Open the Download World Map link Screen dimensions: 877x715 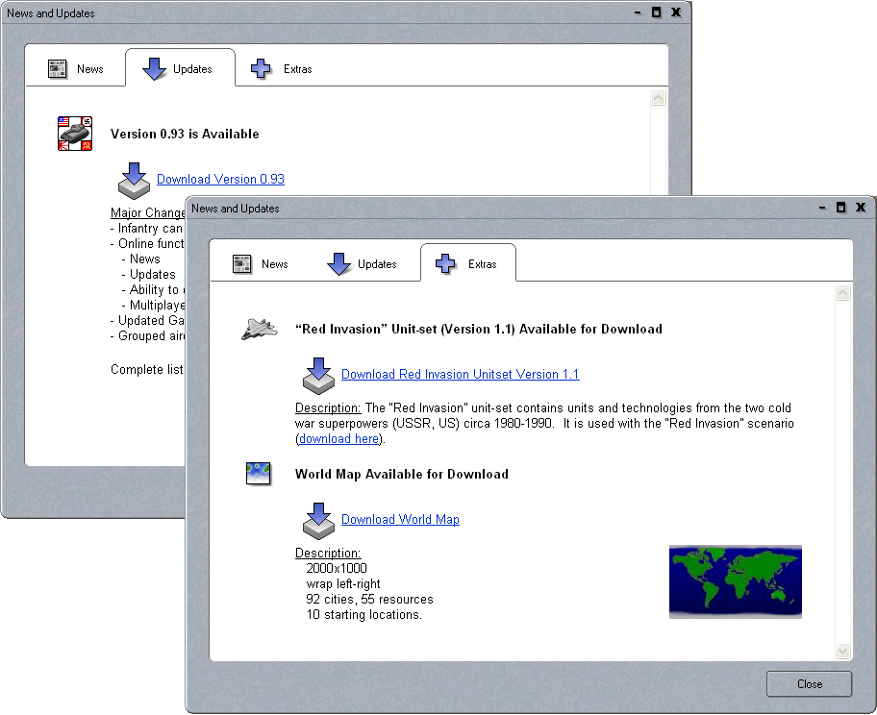pyautogui.click(x=400, y=520)
